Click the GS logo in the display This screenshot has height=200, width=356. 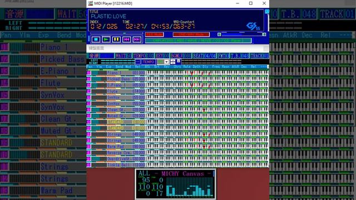[x=253, y=26]
